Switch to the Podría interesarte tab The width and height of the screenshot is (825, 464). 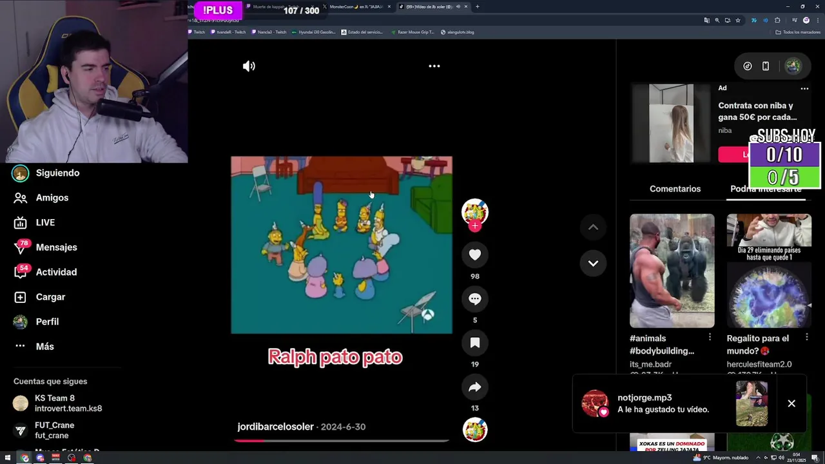click(766, 189)
